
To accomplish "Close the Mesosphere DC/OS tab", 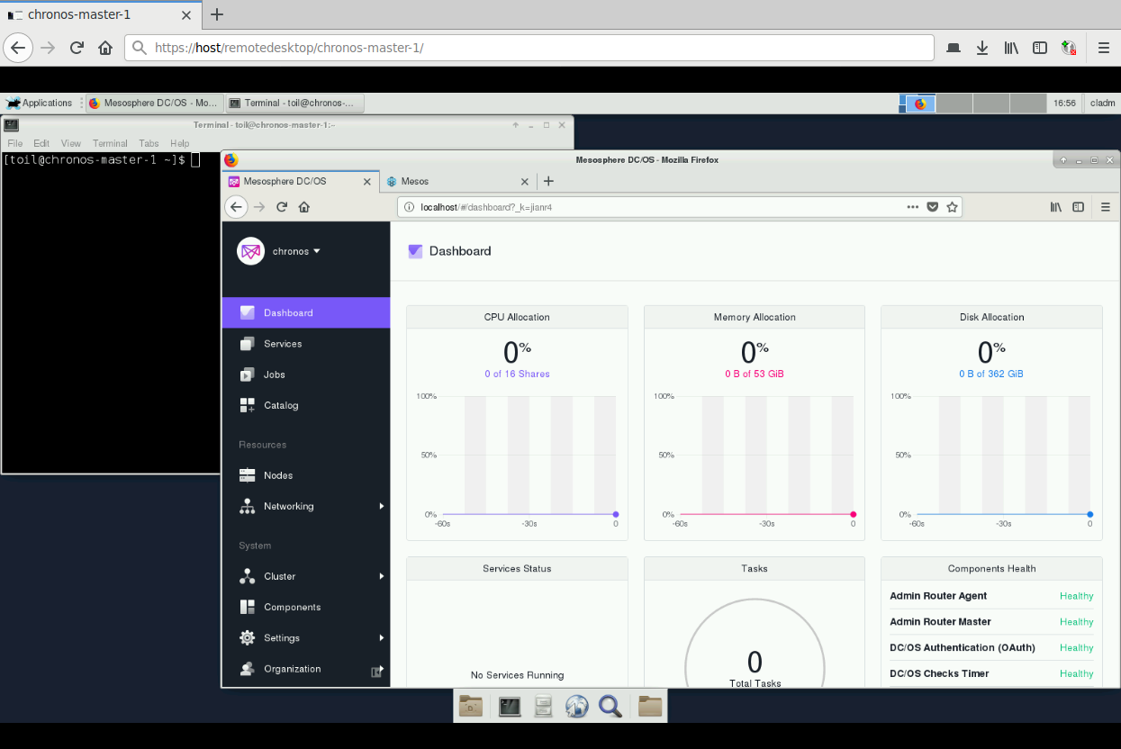I will coord(366,181).
